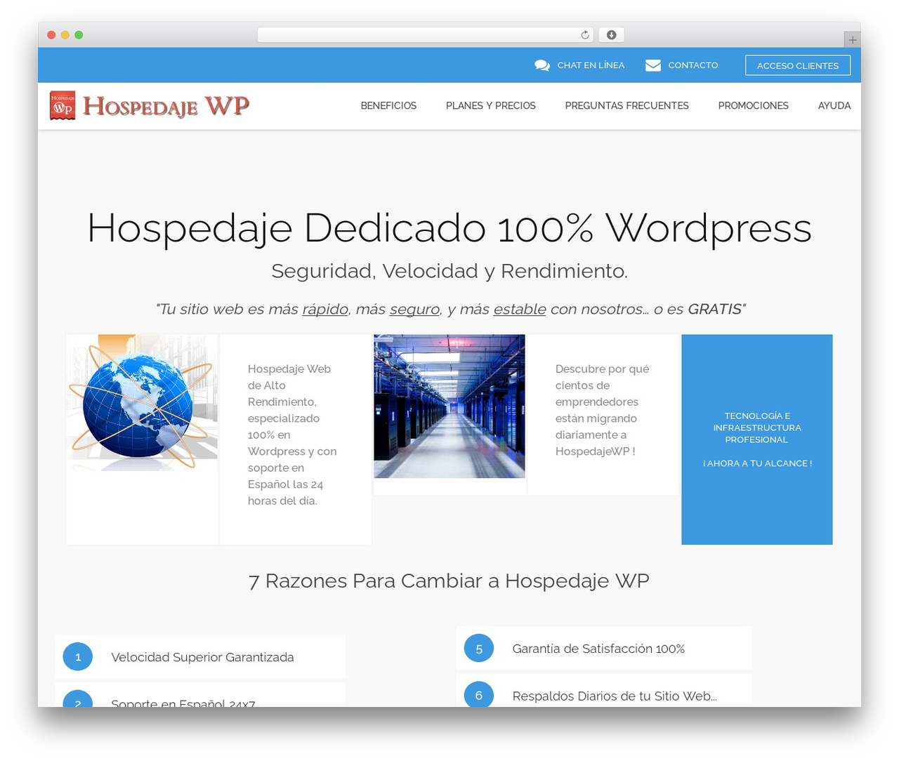Click the number 6 circle badge
The width and height of the screenshot is (899, 761).
pyautogui.click(x=479, y=695)
